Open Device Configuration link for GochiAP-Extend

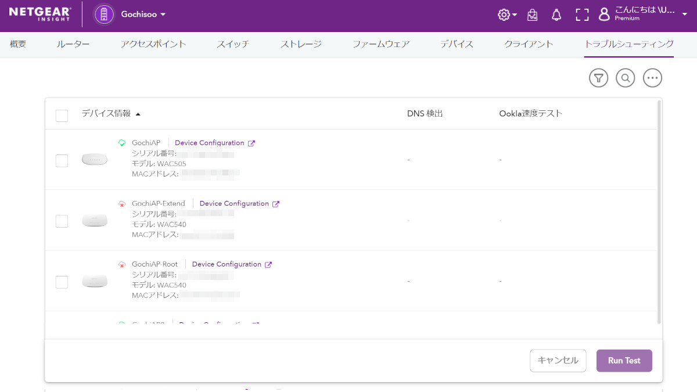pos(234,204)
